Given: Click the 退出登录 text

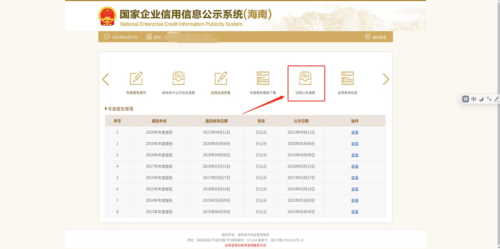Looking at the screenshot, I should (379, 37).
